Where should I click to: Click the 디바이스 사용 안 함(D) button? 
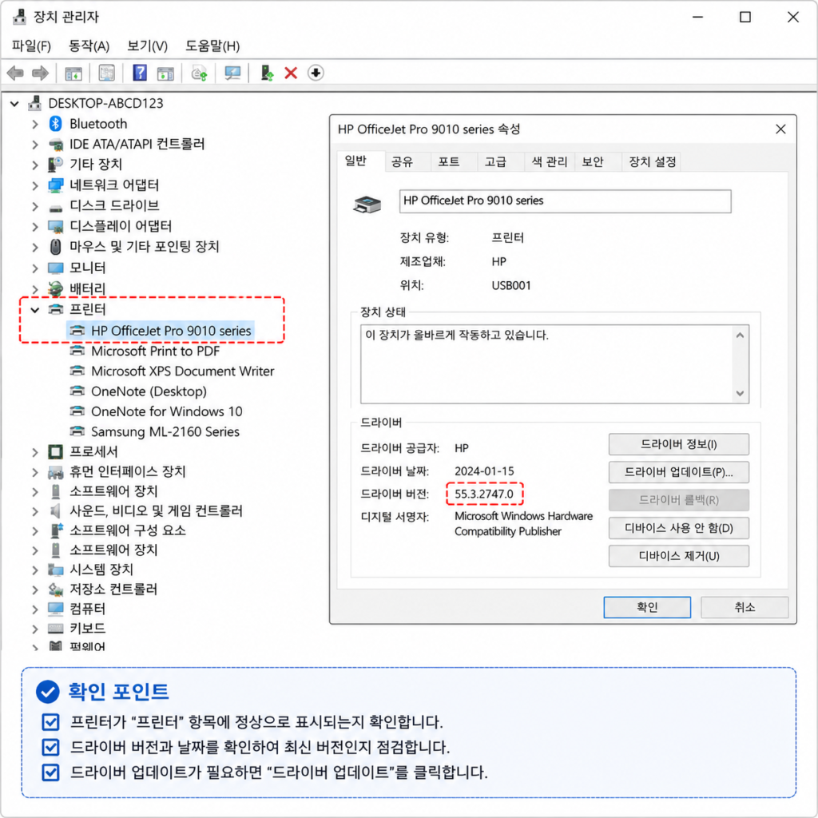tap(679, 528)
